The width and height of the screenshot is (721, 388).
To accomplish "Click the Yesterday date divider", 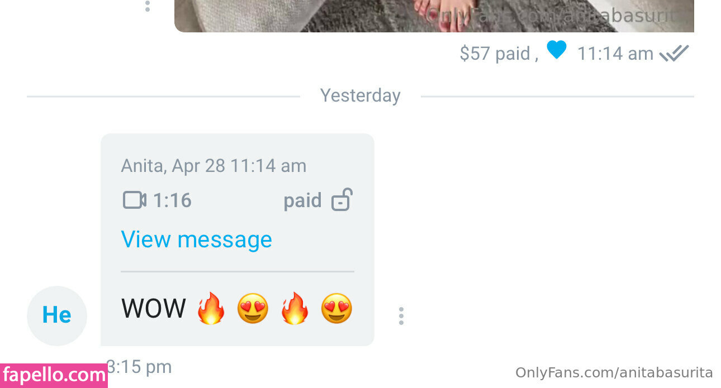I will 360,95.
